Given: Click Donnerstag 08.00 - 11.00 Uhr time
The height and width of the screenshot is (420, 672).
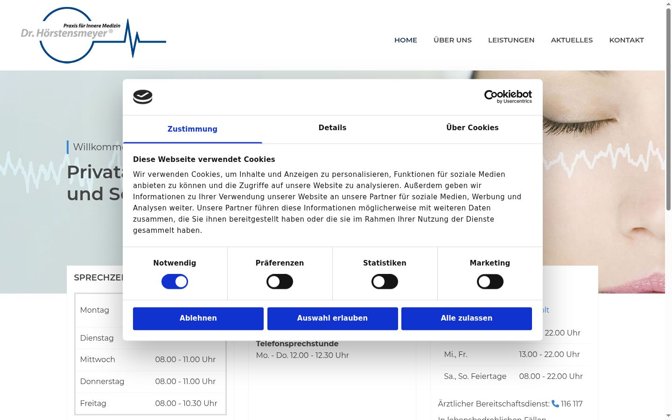Looking at the screenshot, I should click(185, 381).
